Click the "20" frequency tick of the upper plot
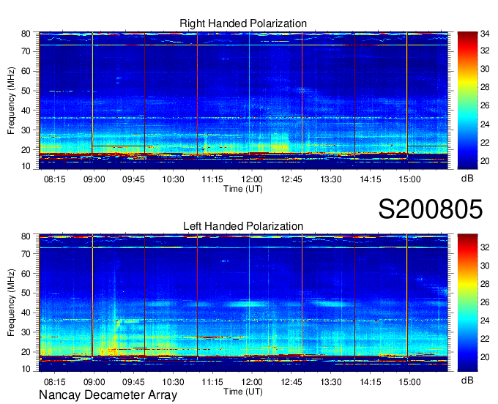Screen dimensions: 498x404 [26, 150]
